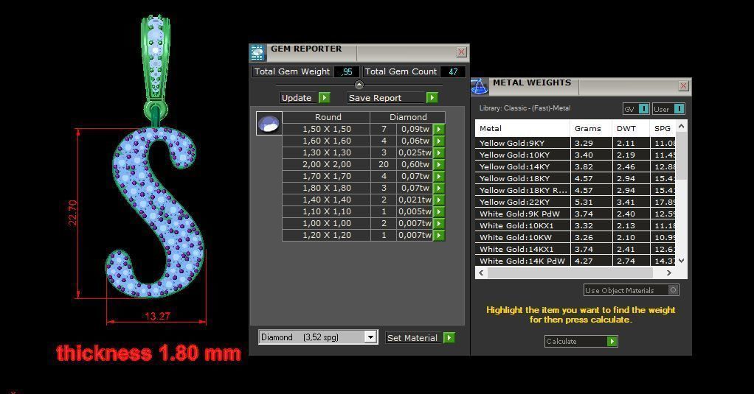Click green arrow beside Save Report

[432, 98]
